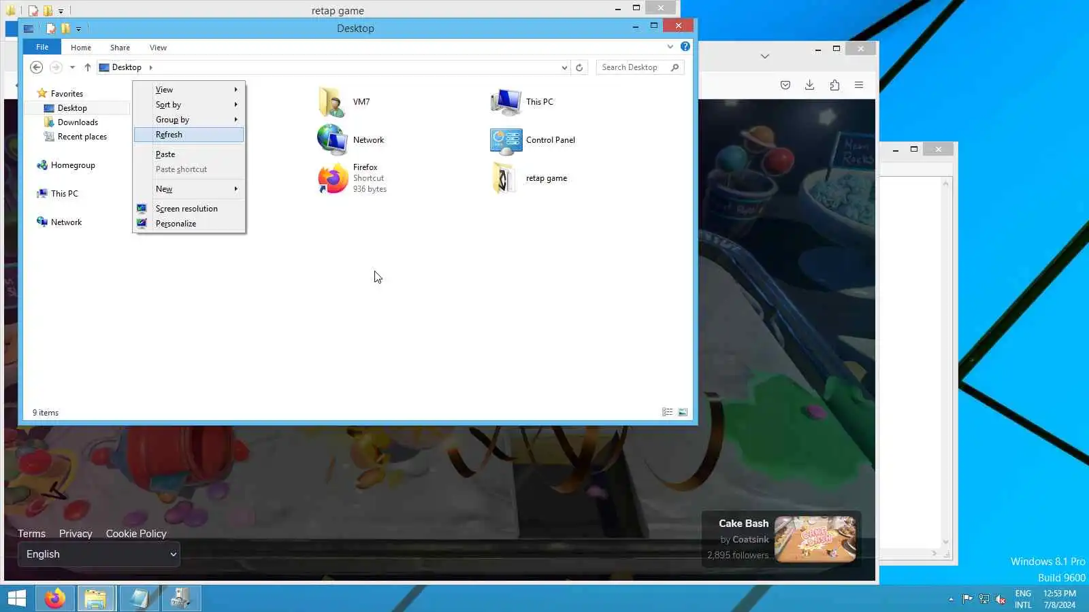Select the This PC icon in file list

click(x=506, y=102)
